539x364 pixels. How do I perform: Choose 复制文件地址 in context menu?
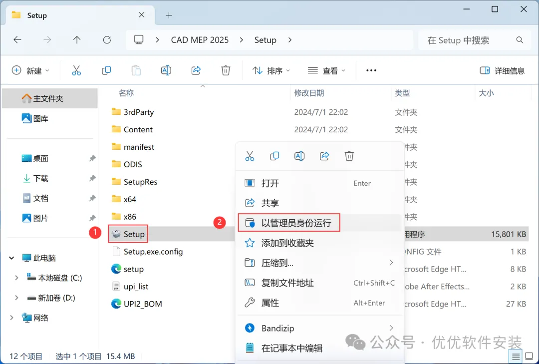tap(320, 283)
